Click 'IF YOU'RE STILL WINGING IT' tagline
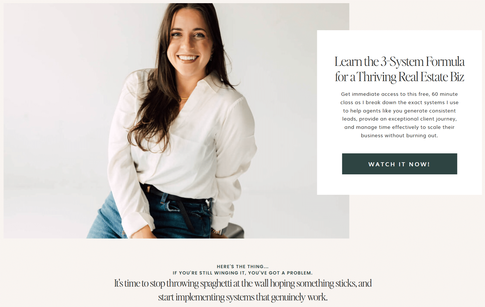The width and height of the screenshot is (485, 307). click(243, 273)
